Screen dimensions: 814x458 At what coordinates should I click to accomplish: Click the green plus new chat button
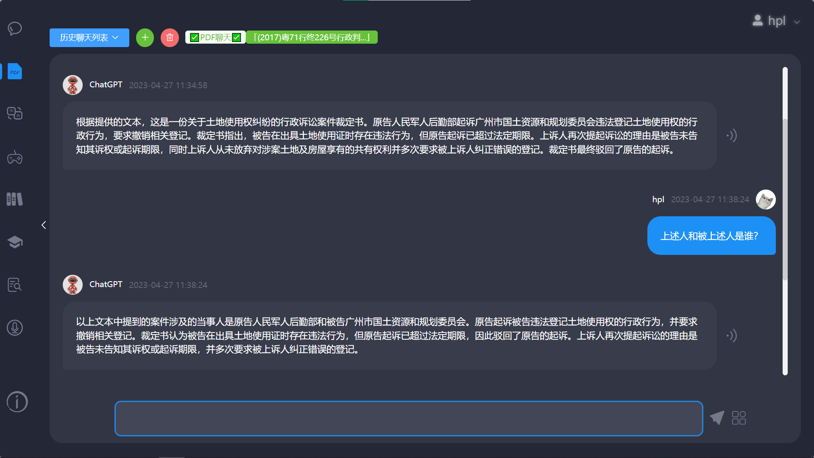pyautogui.click(x=145, y=38)
